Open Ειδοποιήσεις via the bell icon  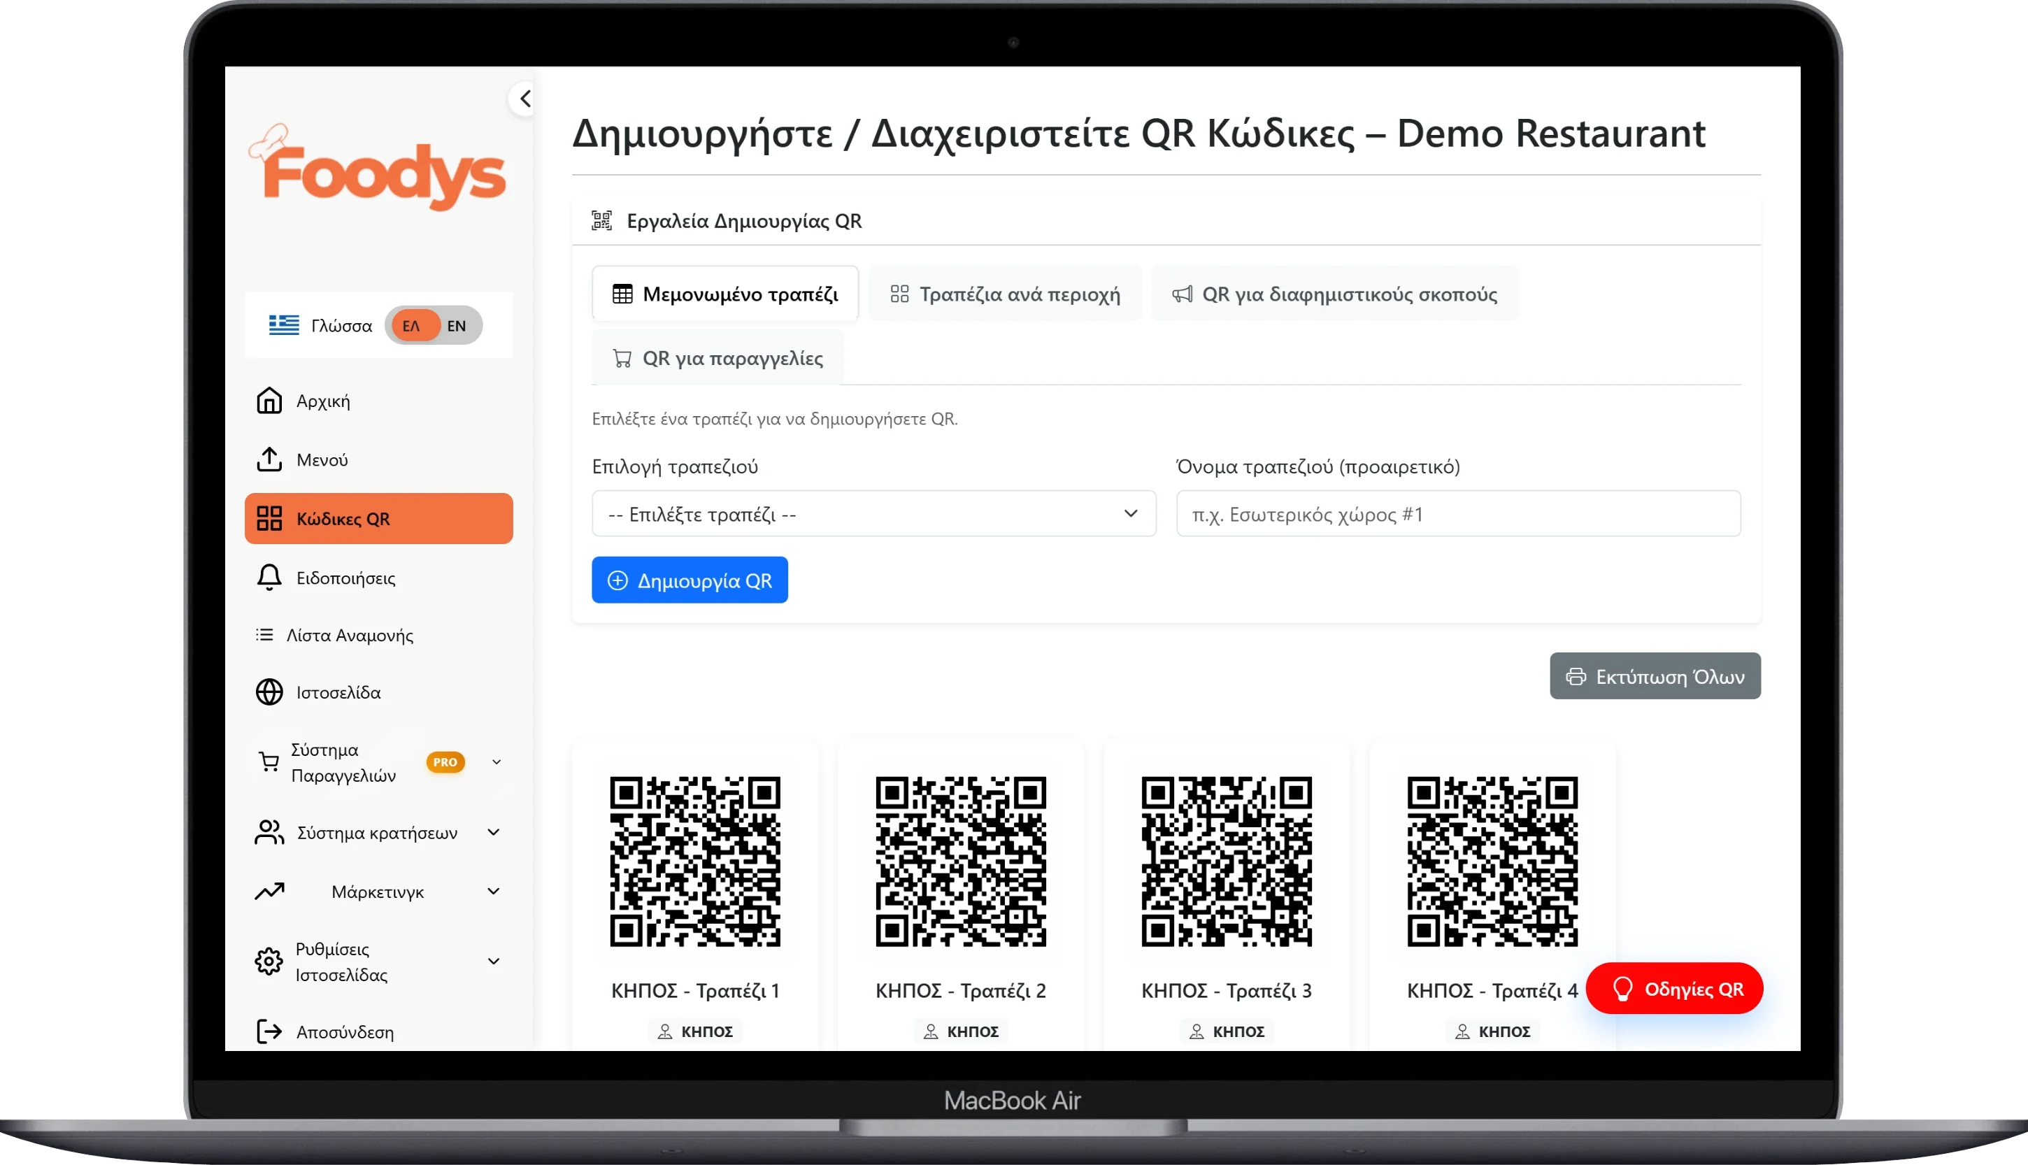pyautogui.click(x=268, y=577)
